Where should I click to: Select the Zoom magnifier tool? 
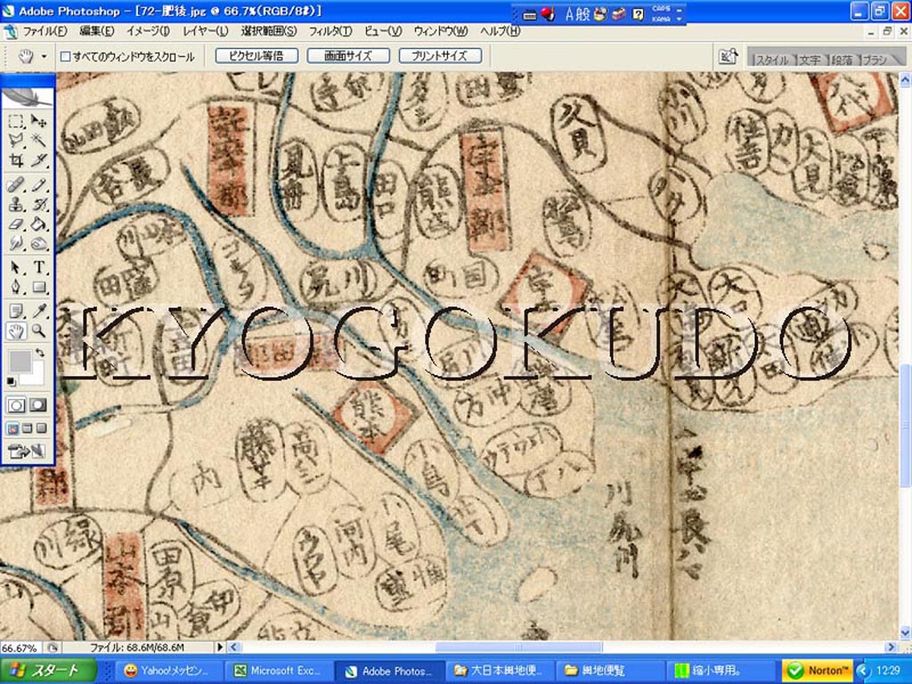point(38,331)
